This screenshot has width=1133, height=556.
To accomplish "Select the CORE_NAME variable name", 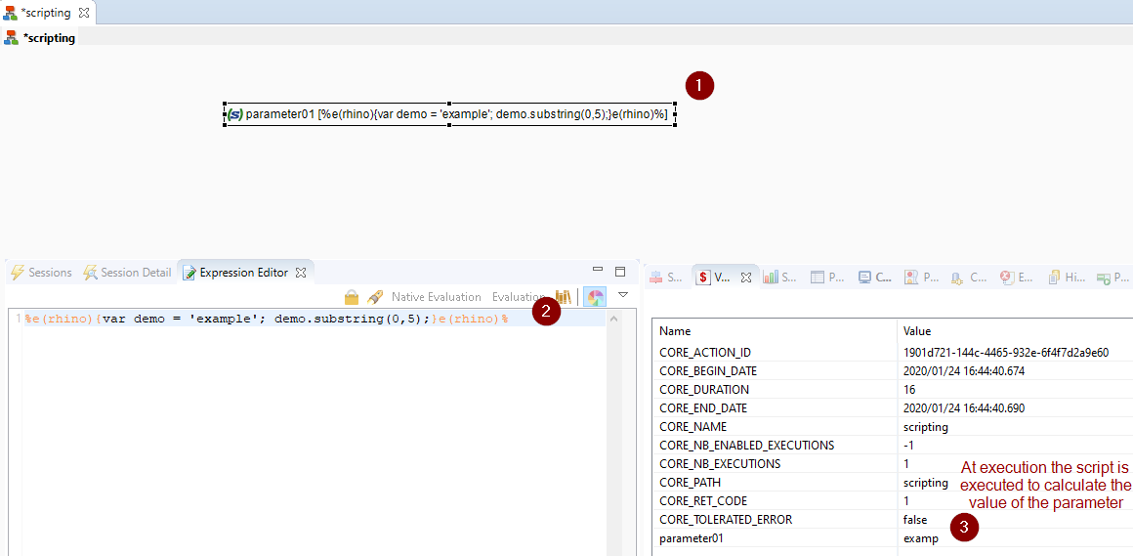I will (x=692, y=427).
